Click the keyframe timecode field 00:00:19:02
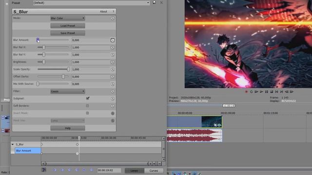The width and height of the screenshot is (312, 175). (x=109, y=171)
